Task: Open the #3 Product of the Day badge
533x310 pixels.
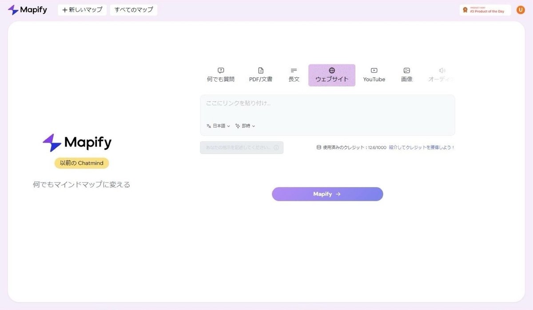Action: [x=485, y=10]
